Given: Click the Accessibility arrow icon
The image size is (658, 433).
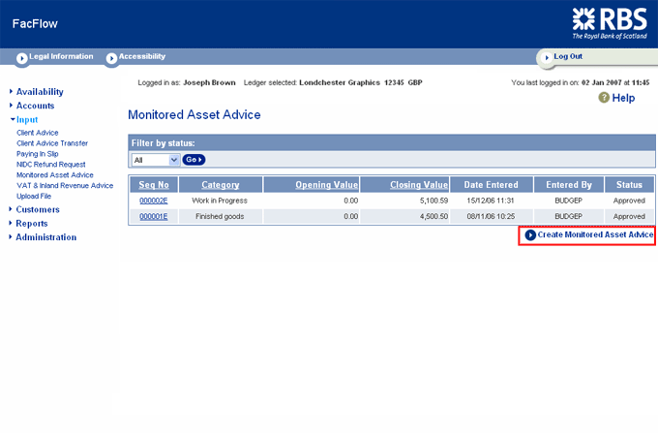Looking at the screenshot, I should [x=111, y=58].
